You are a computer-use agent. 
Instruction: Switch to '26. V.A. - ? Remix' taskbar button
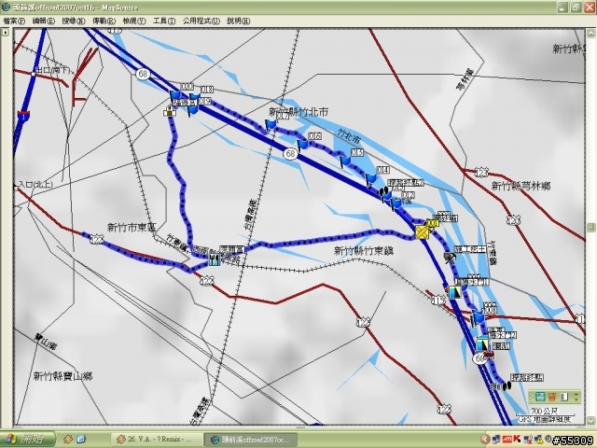point(156,440)
